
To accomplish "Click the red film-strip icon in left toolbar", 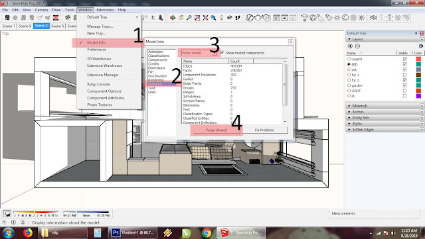I will [x=56, y=18].
